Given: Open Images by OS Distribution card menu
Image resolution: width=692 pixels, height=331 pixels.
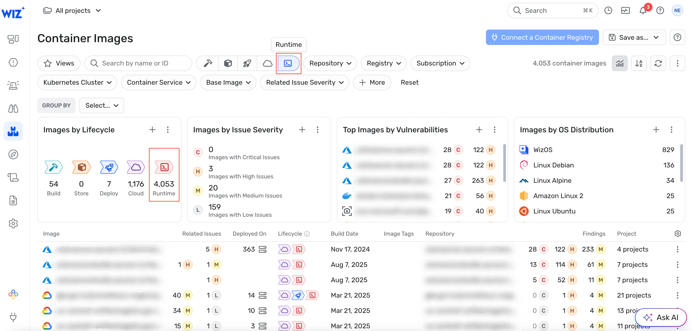Looking at the screenshot, I should (671, 130).
